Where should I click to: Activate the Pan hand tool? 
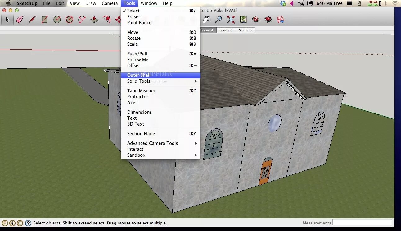tap(206, 20)
